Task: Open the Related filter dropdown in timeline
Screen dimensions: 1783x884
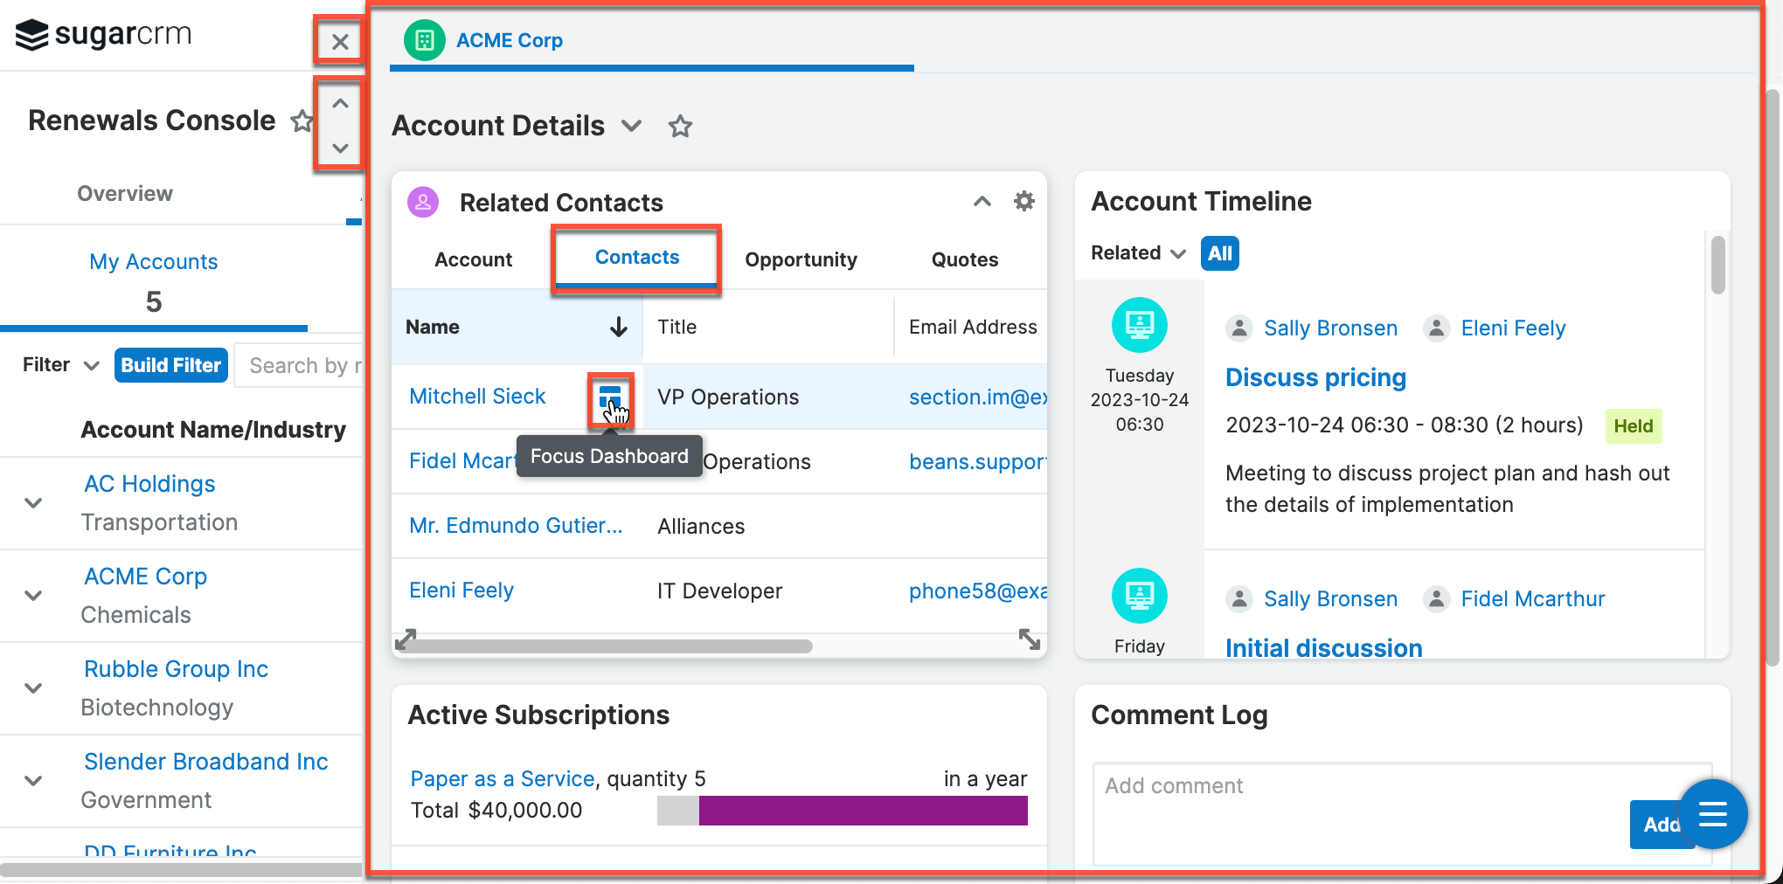Action: point(1138,253)
